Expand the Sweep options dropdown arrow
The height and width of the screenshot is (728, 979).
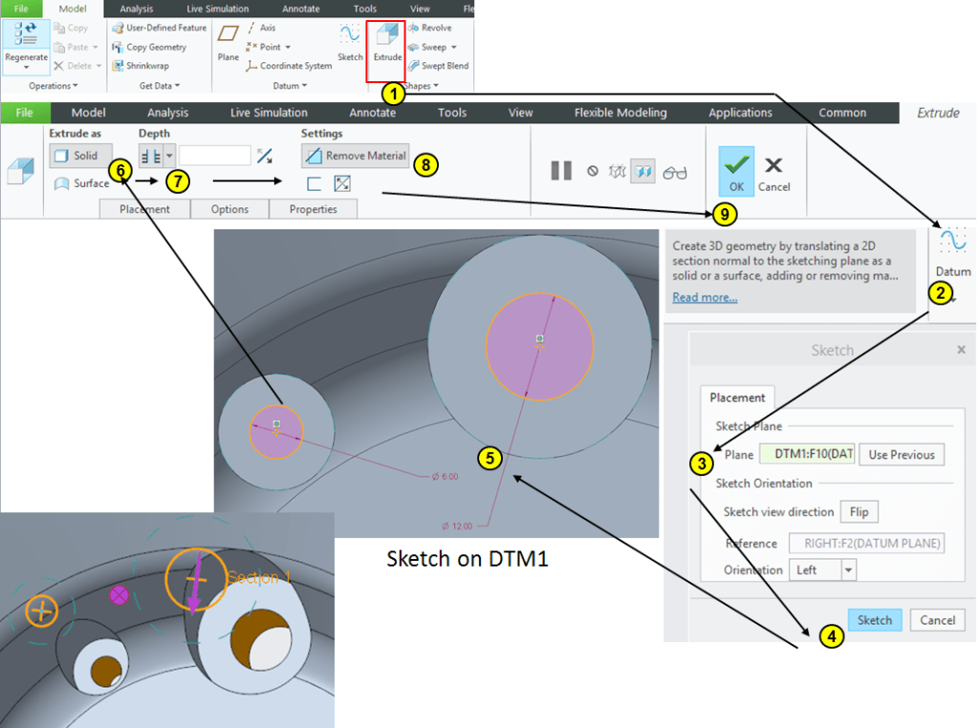point(453,47)
